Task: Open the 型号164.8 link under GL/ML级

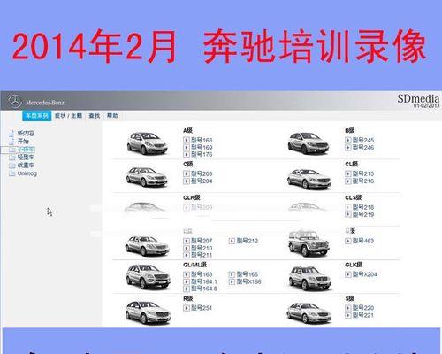Action: click(x=204, y=289)
